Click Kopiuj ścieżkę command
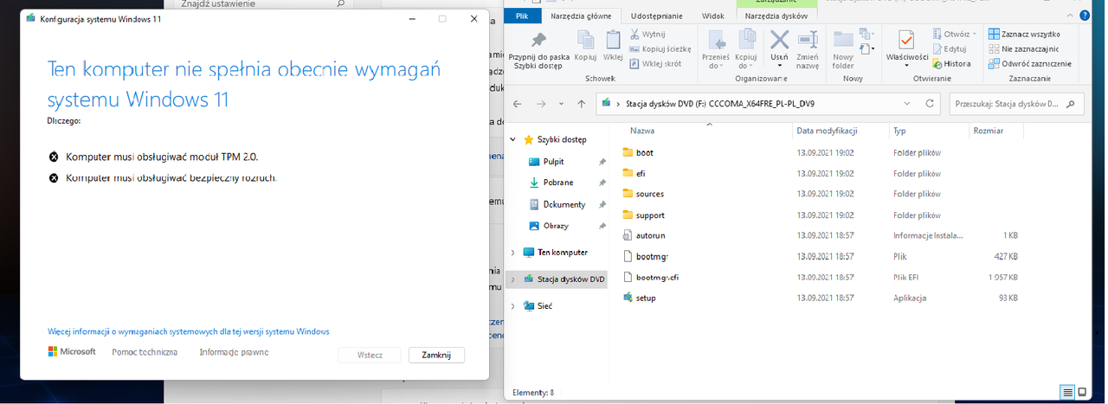 660,48
